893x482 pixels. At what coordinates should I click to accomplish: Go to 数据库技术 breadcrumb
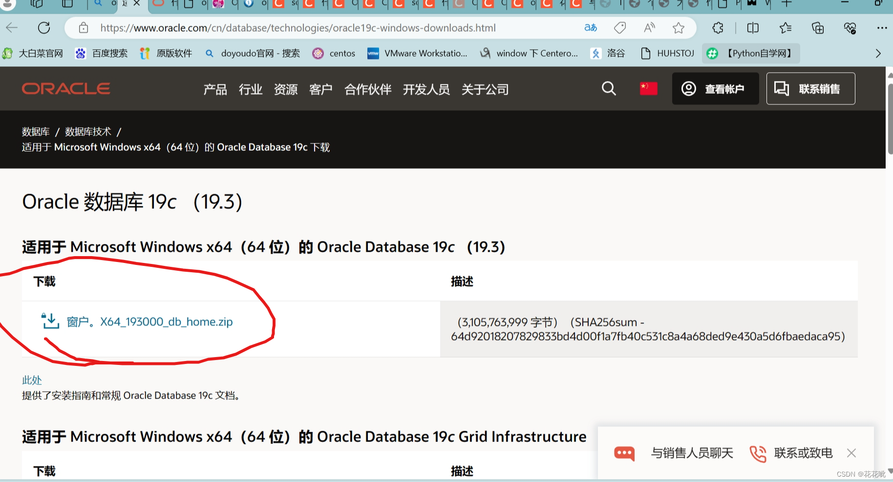tap(88, 132)
